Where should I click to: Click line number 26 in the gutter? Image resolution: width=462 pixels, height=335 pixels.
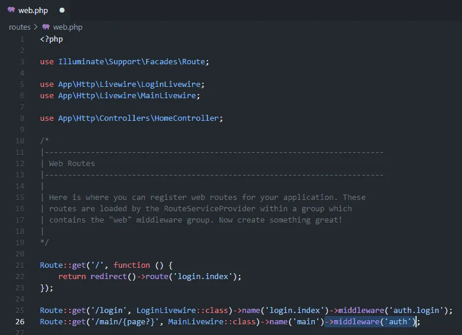(x=20, y=322)
